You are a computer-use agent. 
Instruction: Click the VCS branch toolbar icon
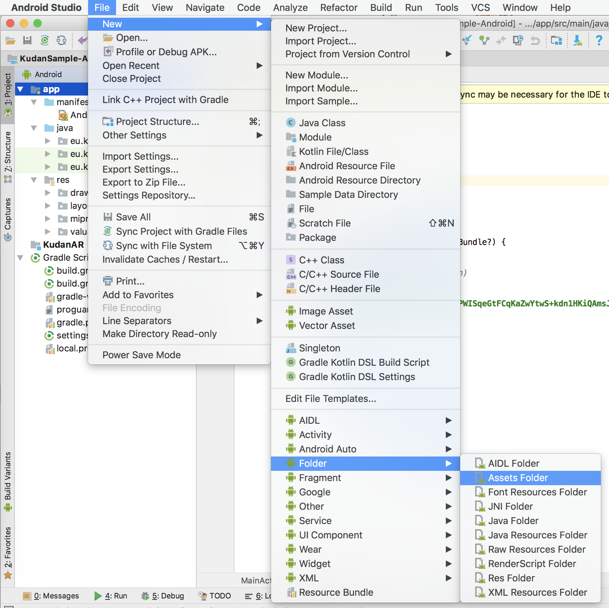click(x=484, y=41)
